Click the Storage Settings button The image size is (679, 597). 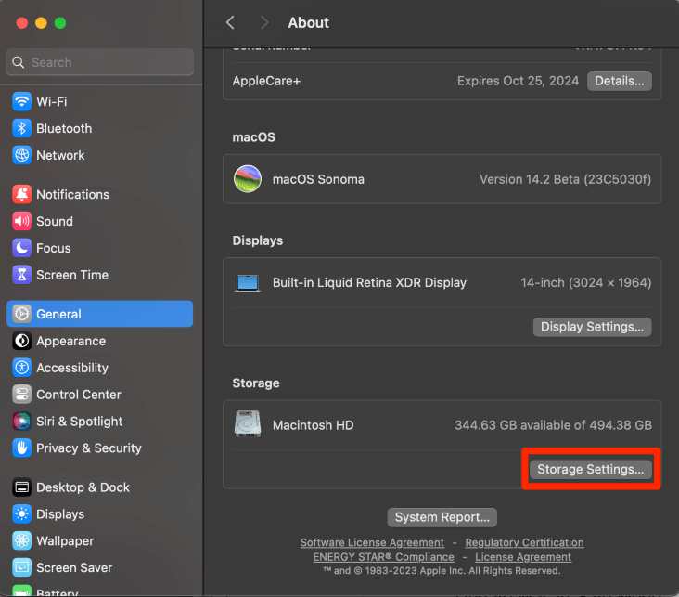(590, 470)
